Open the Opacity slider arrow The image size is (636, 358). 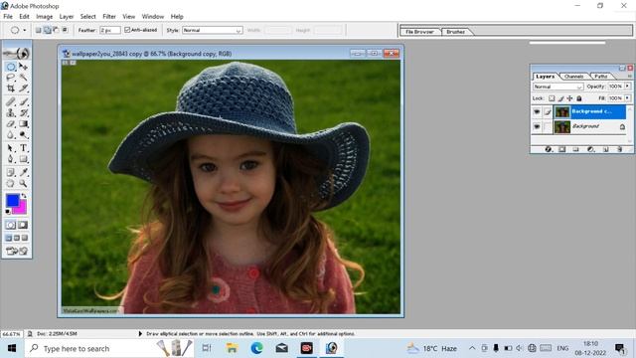pyautogui.click(x=627, y=87)
